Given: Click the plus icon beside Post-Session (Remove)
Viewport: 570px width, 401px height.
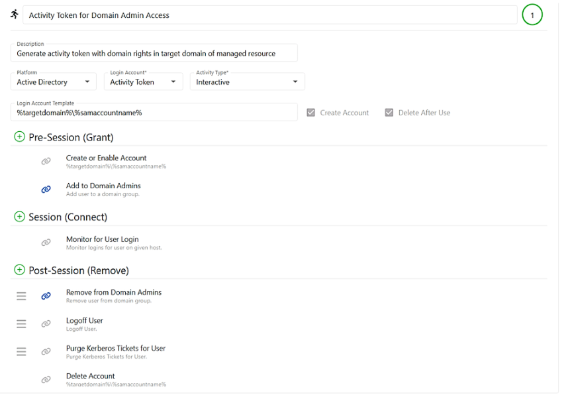Looking at the screenshot, I should (x=19, y=270).
